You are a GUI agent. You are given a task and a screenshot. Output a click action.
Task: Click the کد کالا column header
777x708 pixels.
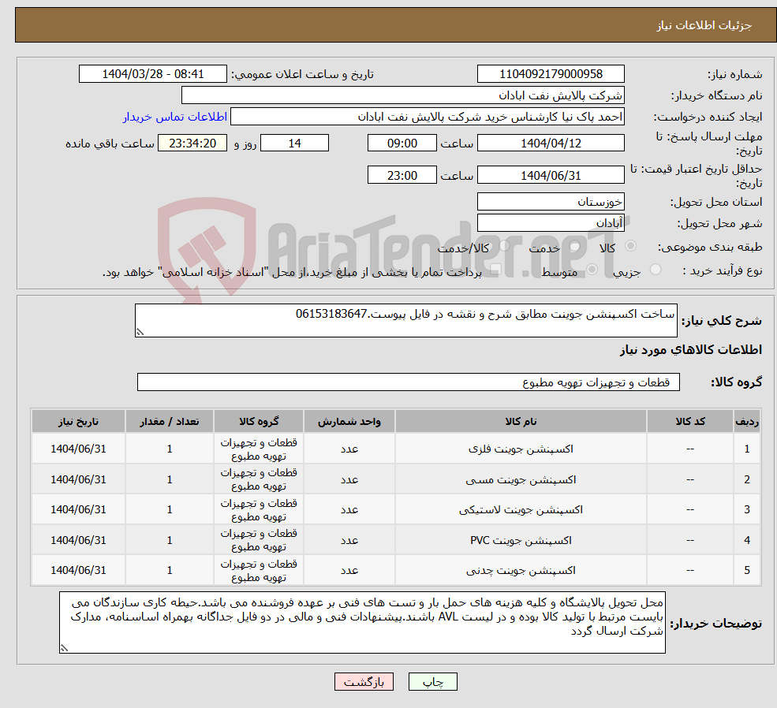point(689,421)
